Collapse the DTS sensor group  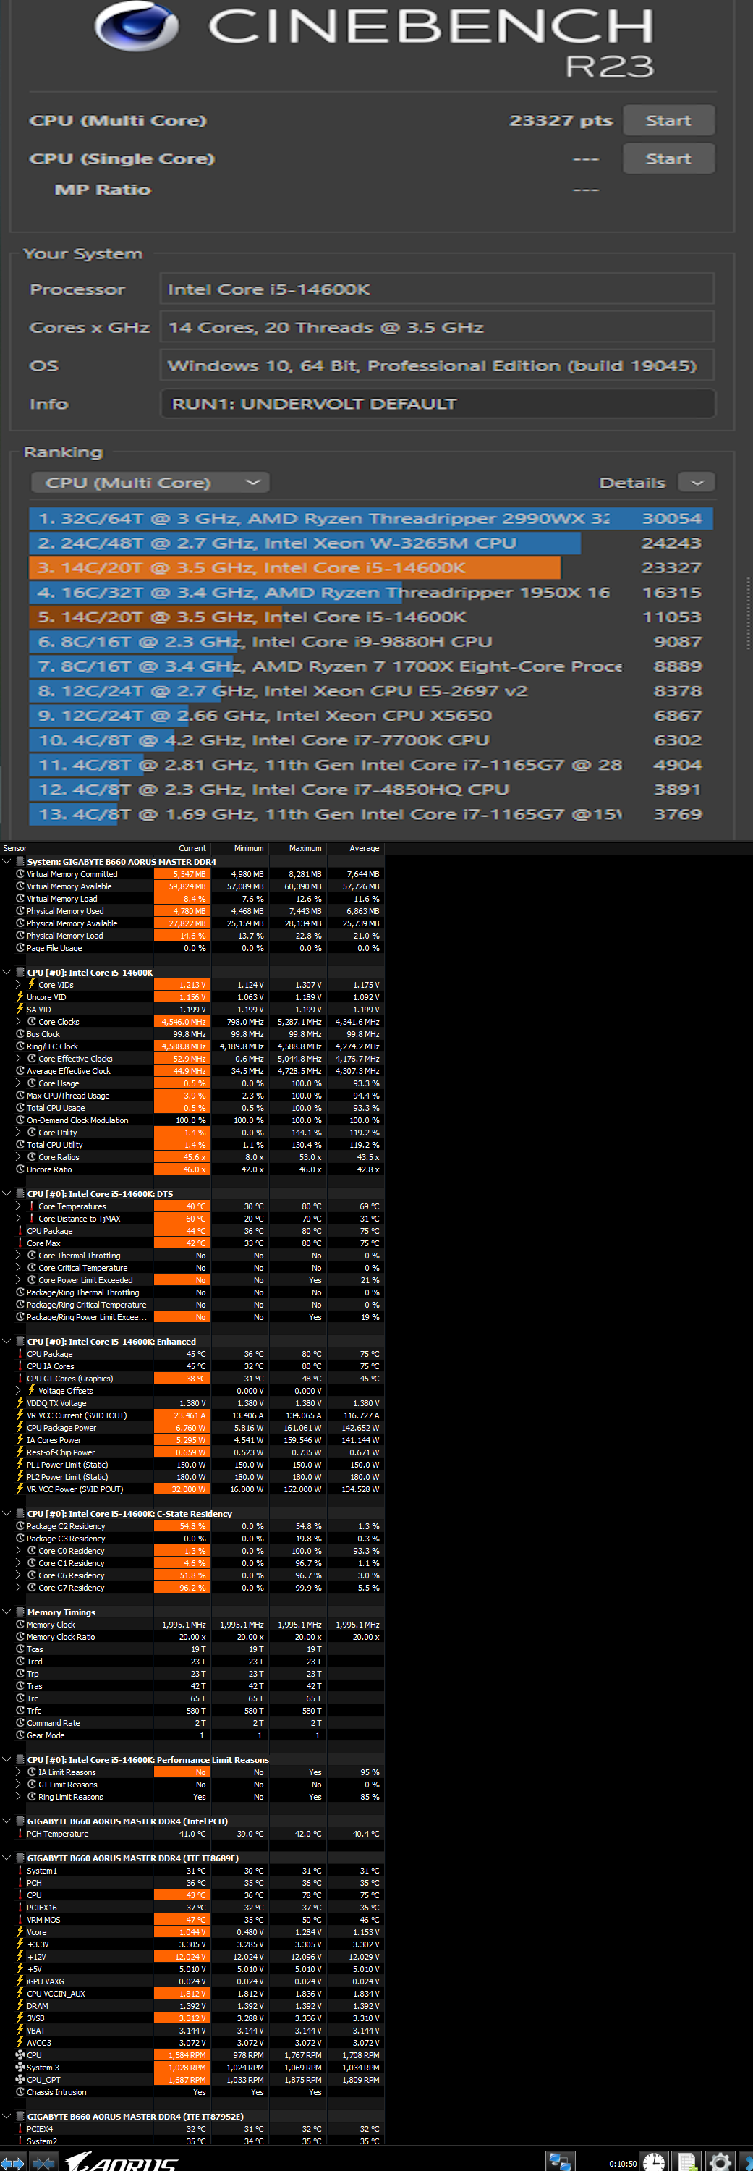pyautogui.click(x=7, y=1194)
